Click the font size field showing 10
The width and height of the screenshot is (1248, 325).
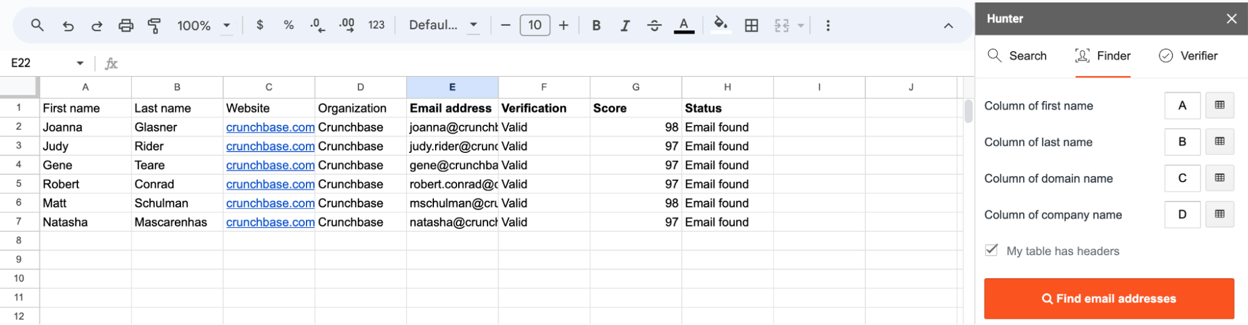click(535, 26)
